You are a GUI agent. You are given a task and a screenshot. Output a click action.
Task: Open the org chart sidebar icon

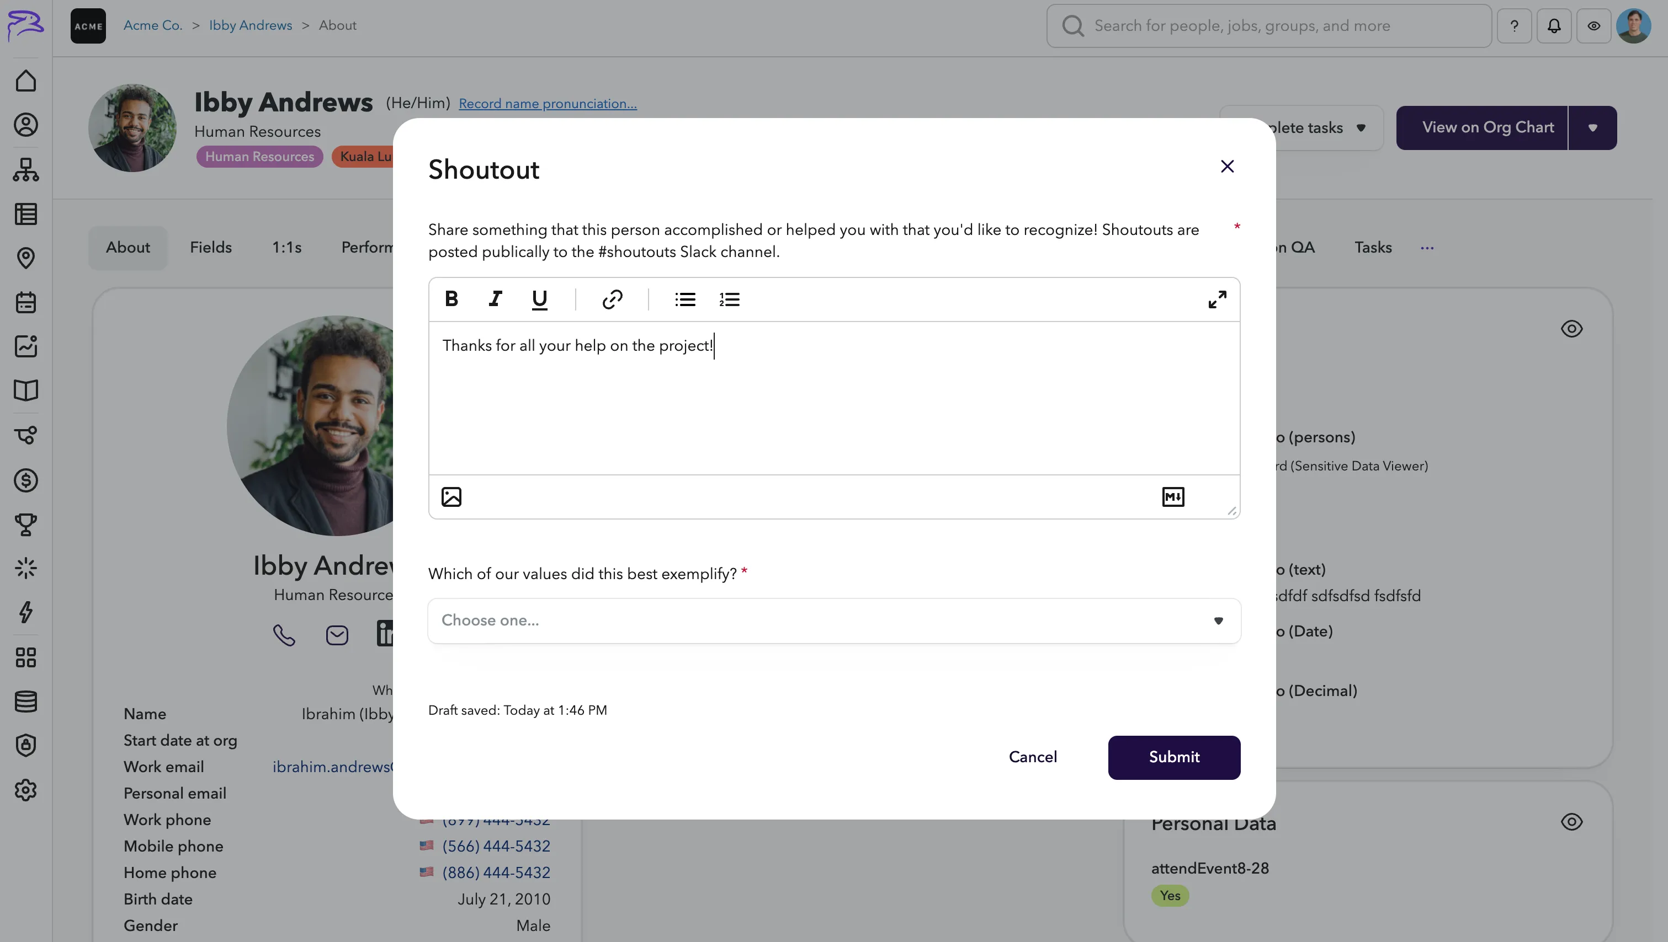[x=26, y=169]
